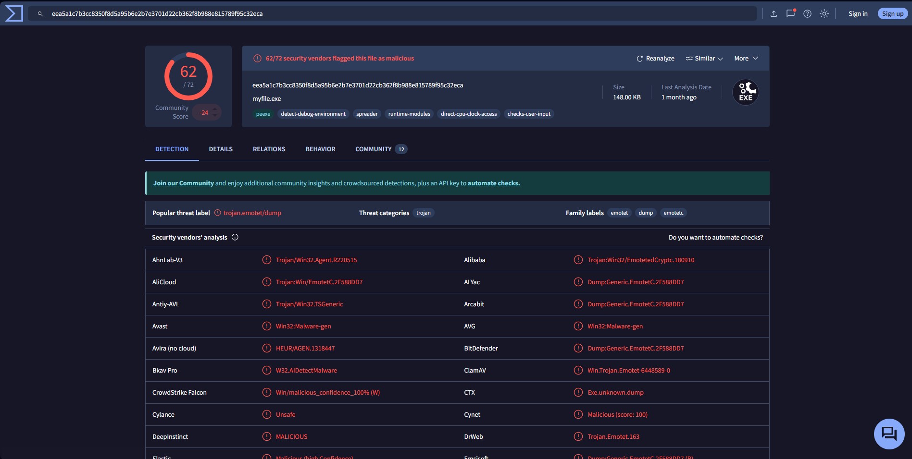Click the alert icon in the ClamAV row

coord(578,370)
